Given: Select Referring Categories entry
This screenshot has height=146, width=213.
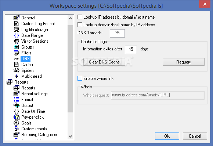Looking at the screenshot, I should [x=39, y=135].
